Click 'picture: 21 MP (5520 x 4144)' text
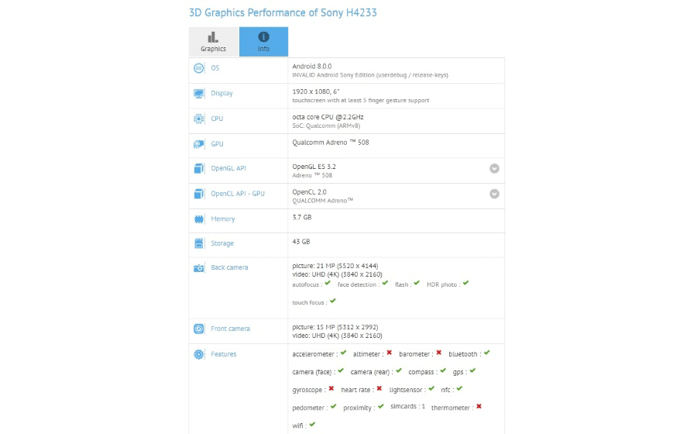 click(x=335, y=266)
